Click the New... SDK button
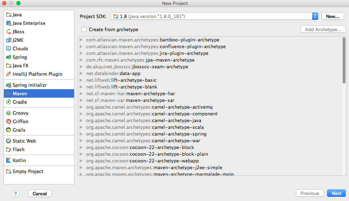This screenshot has width=349, height=201. [332, 16]
